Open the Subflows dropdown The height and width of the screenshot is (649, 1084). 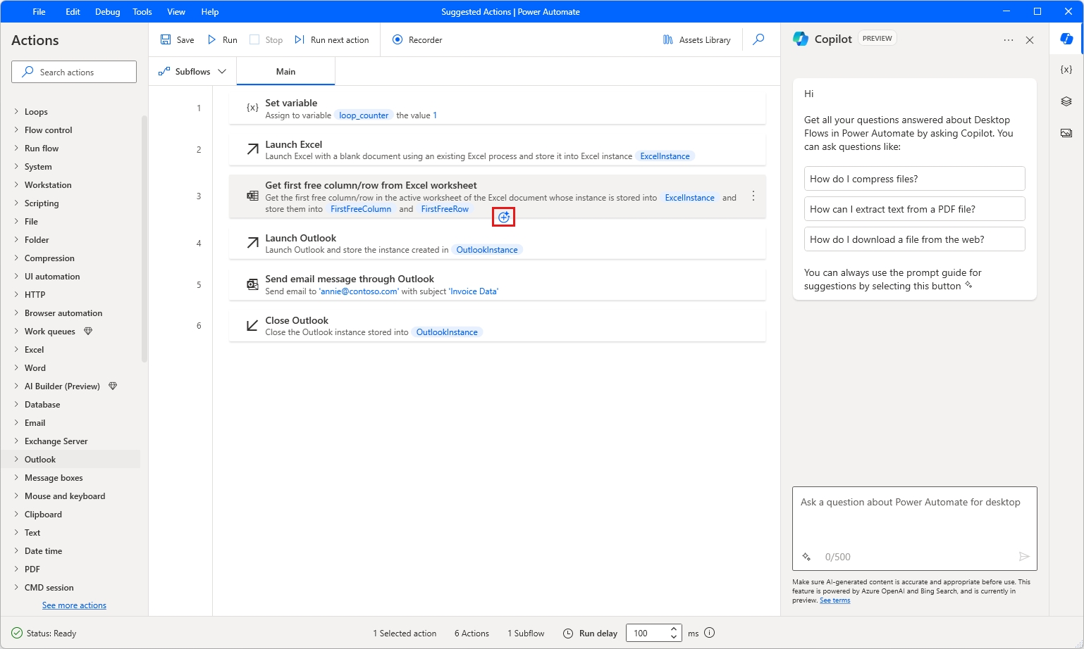[192, 72]
